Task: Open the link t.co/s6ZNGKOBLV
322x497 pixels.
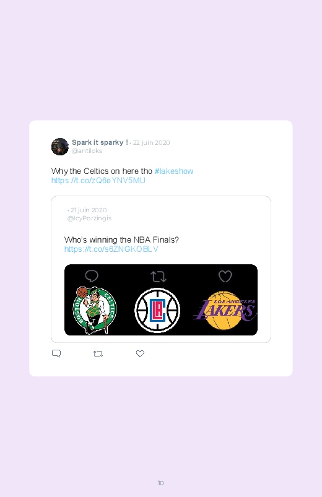Action: [111, 249]
